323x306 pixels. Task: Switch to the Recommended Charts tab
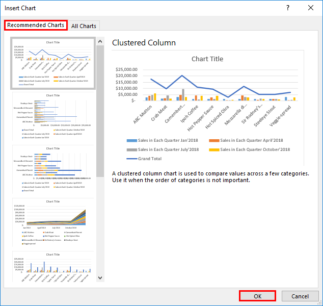pos(36,25)
